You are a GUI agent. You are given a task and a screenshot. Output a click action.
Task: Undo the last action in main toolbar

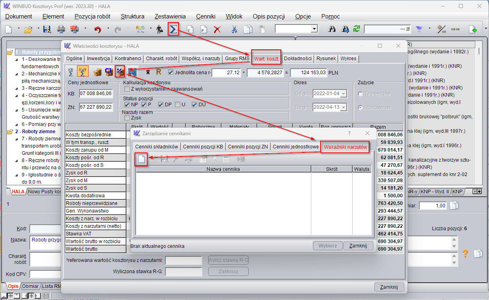(97, 29)
